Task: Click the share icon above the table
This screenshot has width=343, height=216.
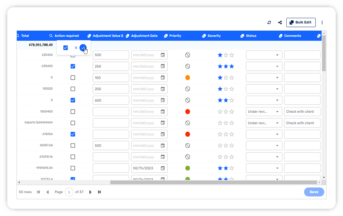Action: (x=280, y=22)
